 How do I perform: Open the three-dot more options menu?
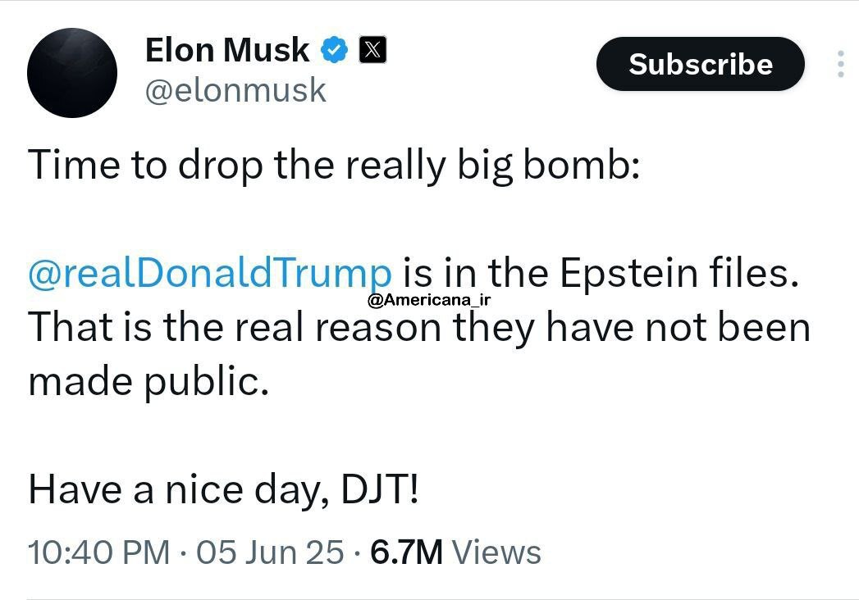[x=840, y=64]
